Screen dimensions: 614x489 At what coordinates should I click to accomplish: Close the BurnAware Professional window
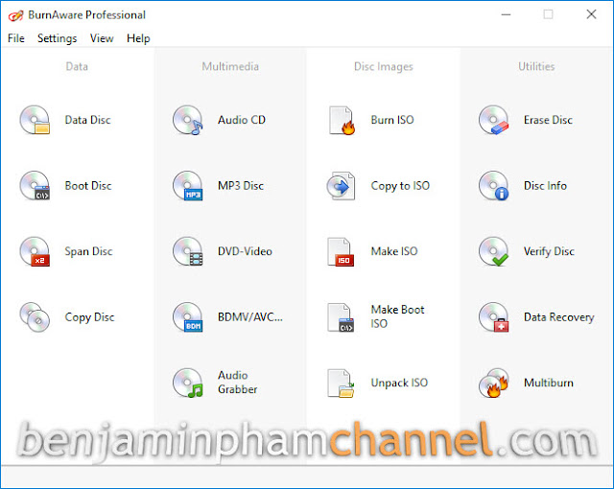pos(591,15)
